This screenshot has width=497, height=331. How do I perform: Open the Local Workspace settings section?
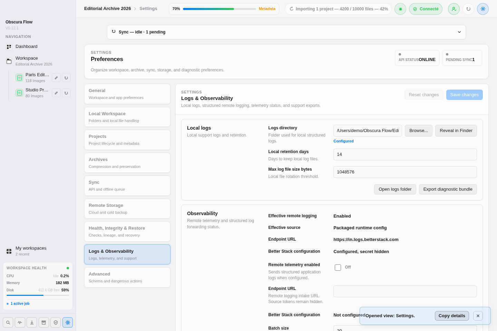[x=127, y=117]
